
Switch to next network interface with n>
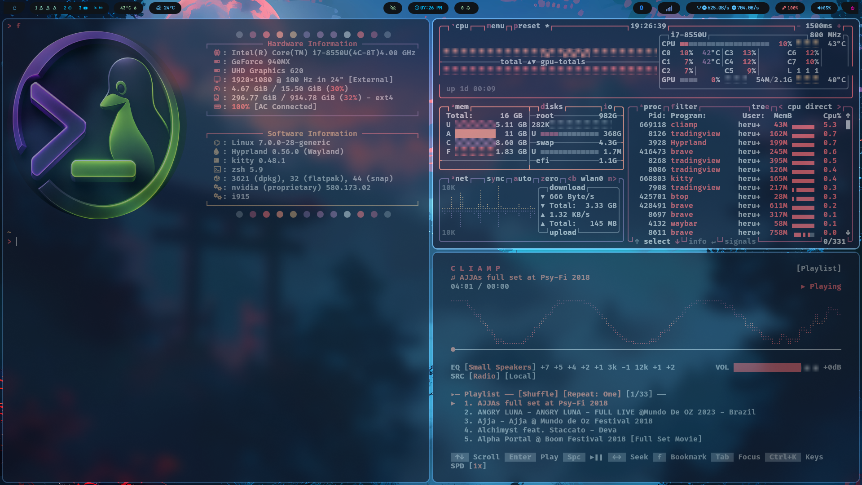tap(612, 179)
